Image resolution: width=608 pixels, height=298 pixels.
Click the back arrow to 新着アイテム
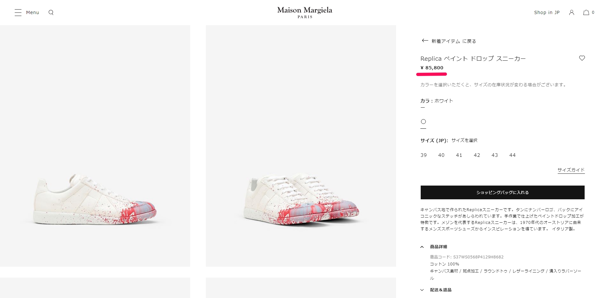pos(425,41)
